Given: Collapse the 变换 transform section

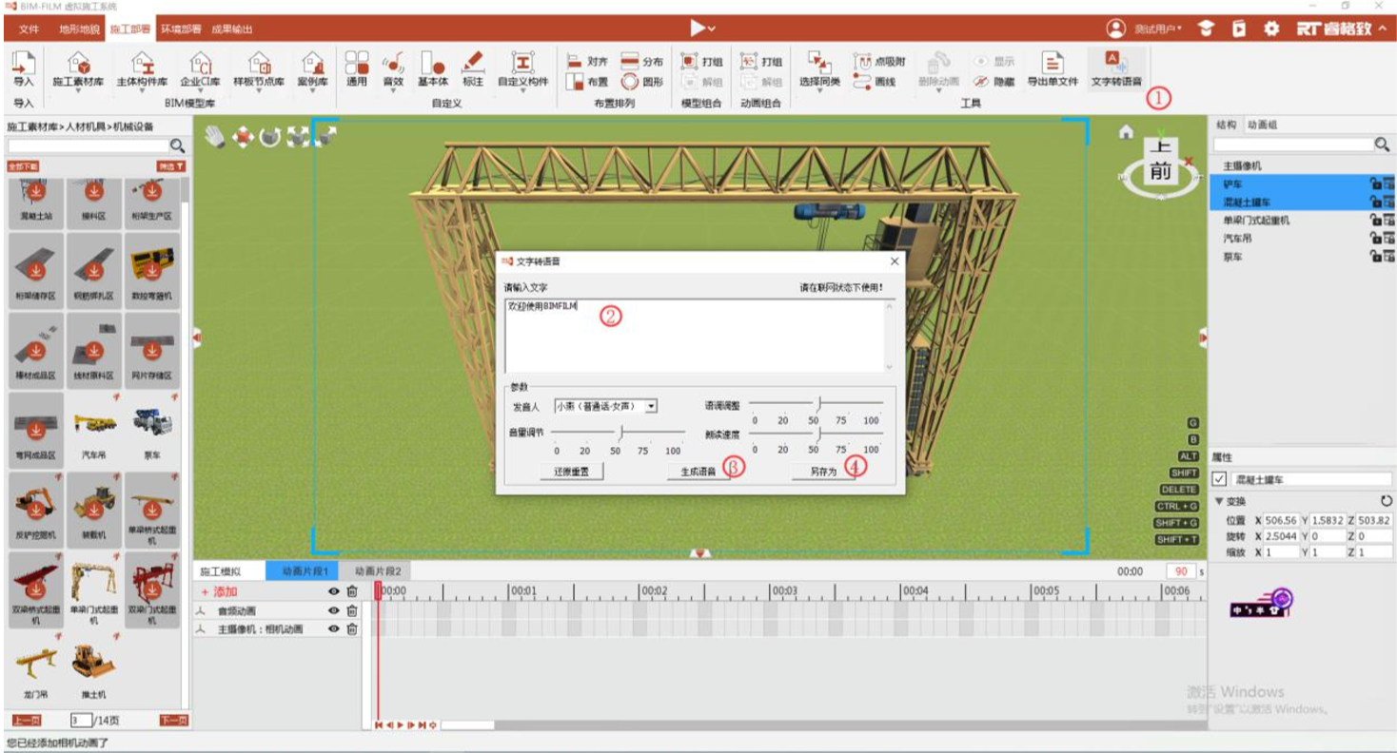Looking at the screenshot, I should click(x=1220, y=501).
